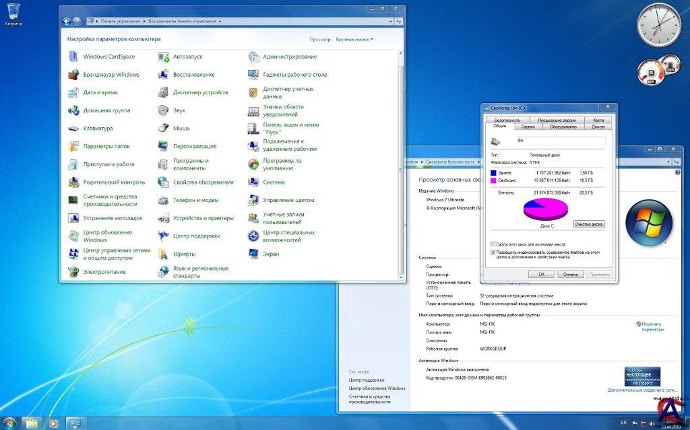The width and height of the screenshot is (690, 430).
Task: Switch to Оборудование tab
Action: pyautogui.click(x=563, y=127)
